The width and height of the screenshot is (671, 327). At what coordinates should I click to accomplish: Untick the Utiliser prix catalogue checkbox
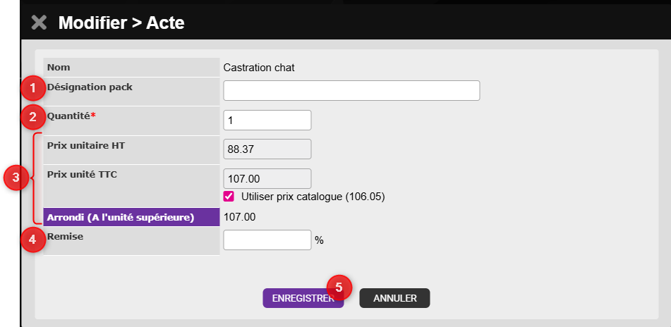tap(229, 196)
